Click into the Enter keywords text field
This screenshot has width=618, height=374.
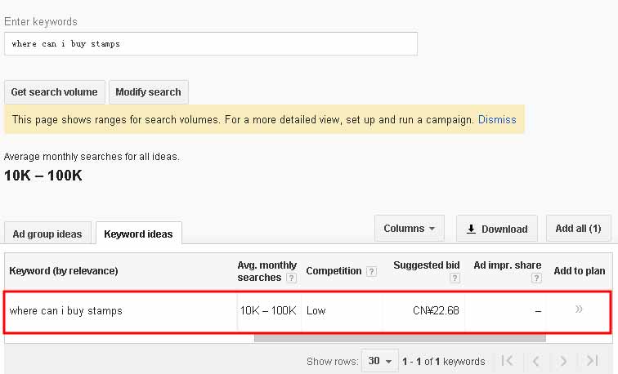pyautogui.click(x=210, y=44)
